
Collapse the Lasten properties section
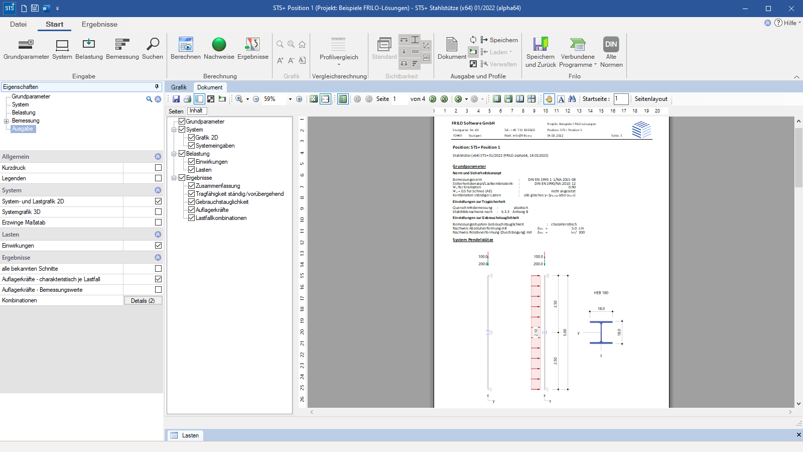pos(158,235)
